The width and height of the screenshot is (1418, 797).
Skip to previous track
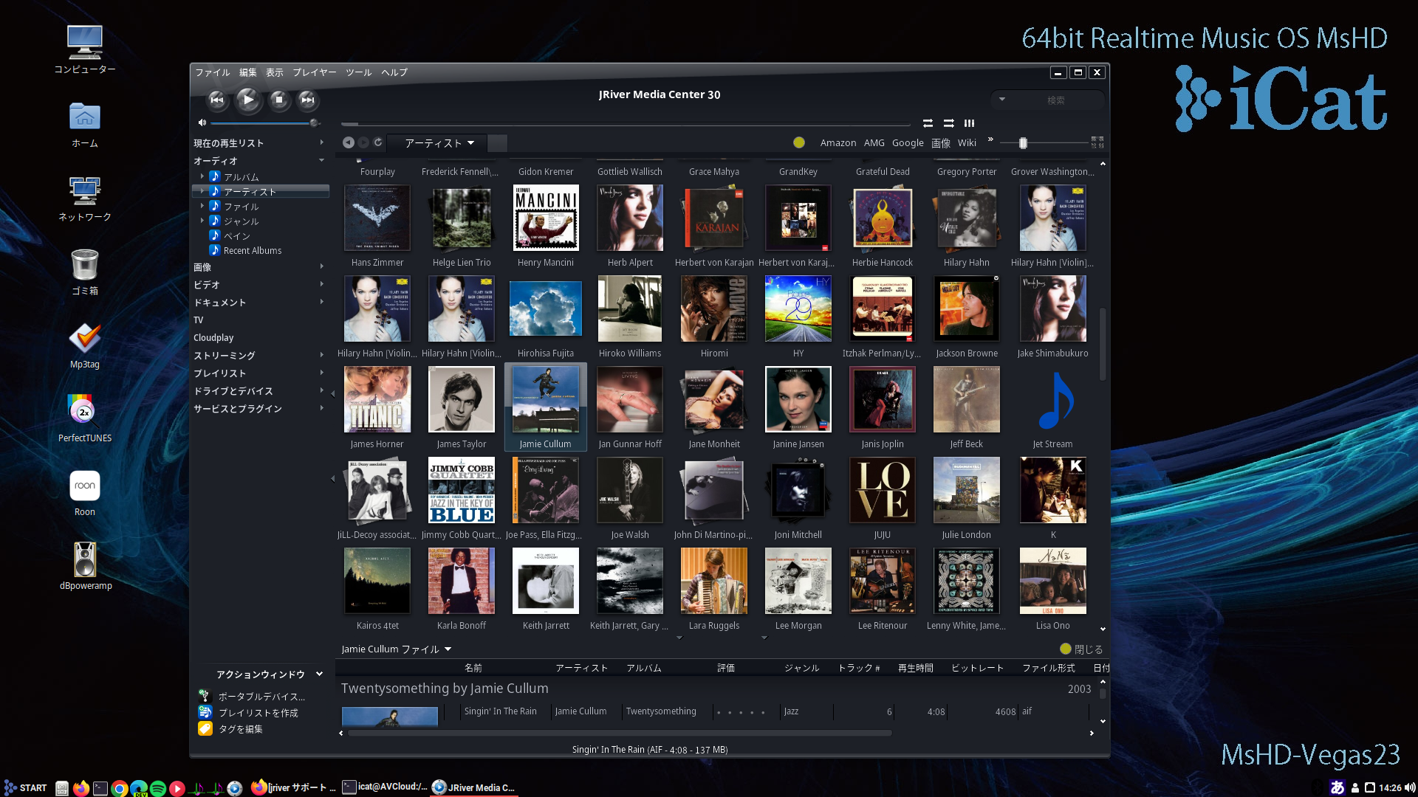point(216,100)
